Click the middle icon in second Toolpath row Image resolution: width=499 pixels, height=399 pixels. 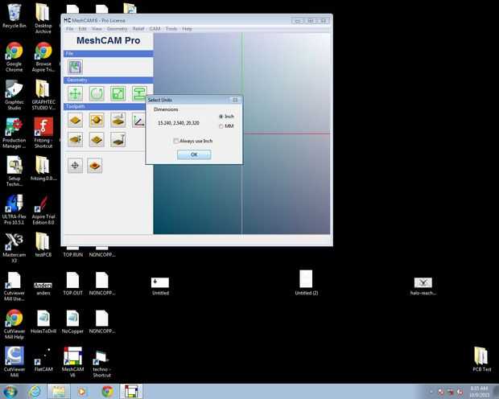pos(97,140)
